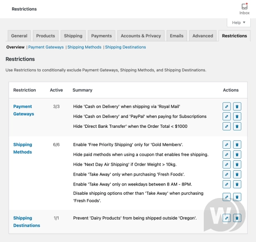This screenshot has width=256, height=242.
Task: Click the Actions column header
Action: point(231,90)
